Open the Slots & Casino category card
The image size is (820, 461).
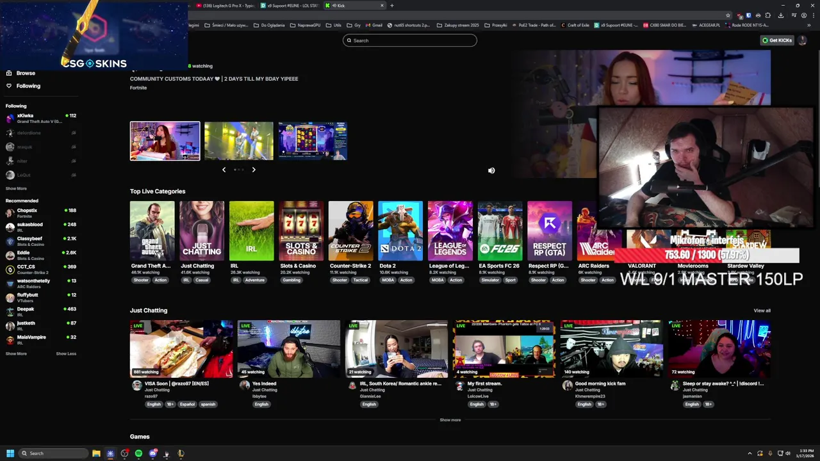(x=301, y=231)
